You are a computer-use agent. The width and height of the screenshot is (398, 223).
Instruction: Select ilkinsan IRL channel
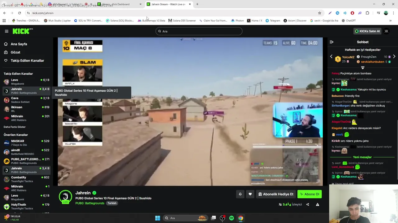(26, 109)
